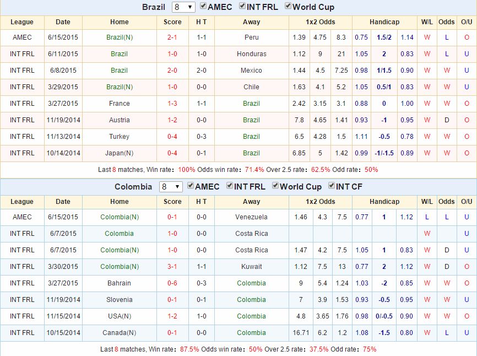This screenshot has width=477, height=356.
Task: Click Austria team name
Action: point(119,120)
